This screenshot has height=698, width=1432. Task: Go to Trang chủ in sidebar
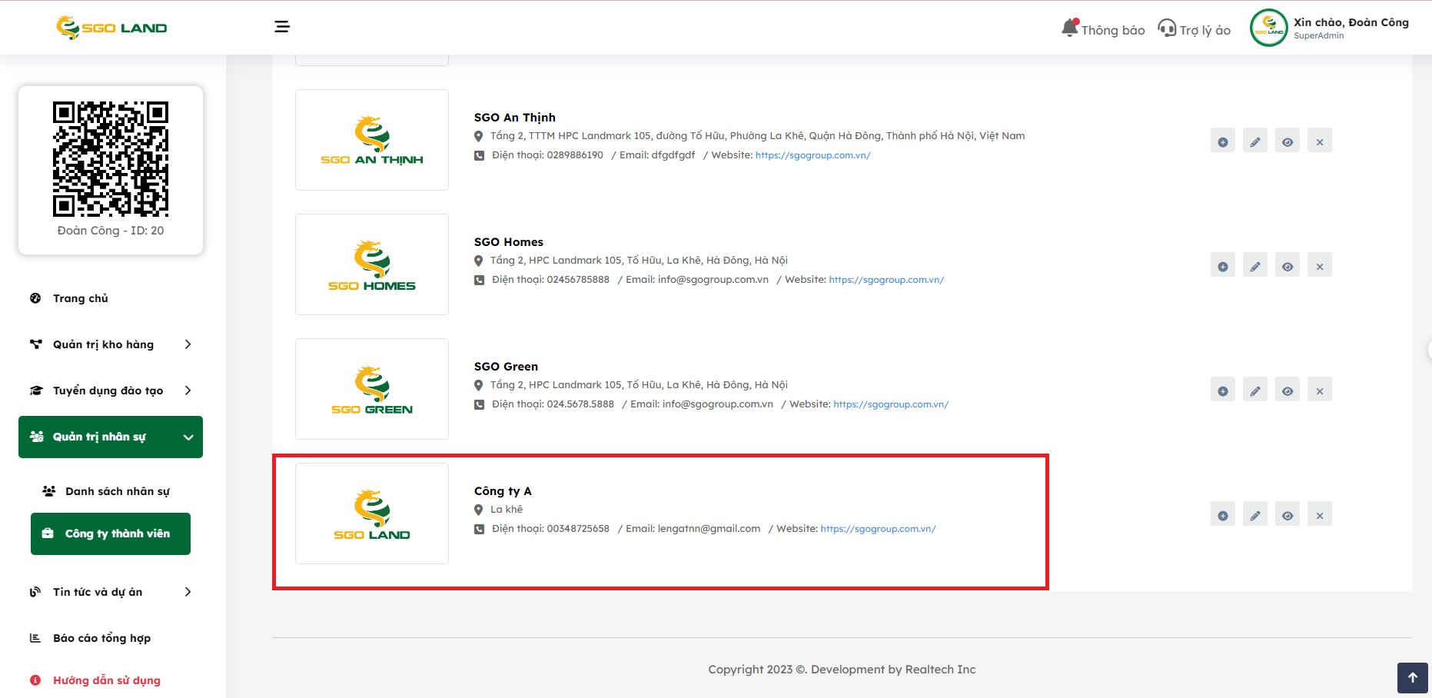[x=80, y=298]
